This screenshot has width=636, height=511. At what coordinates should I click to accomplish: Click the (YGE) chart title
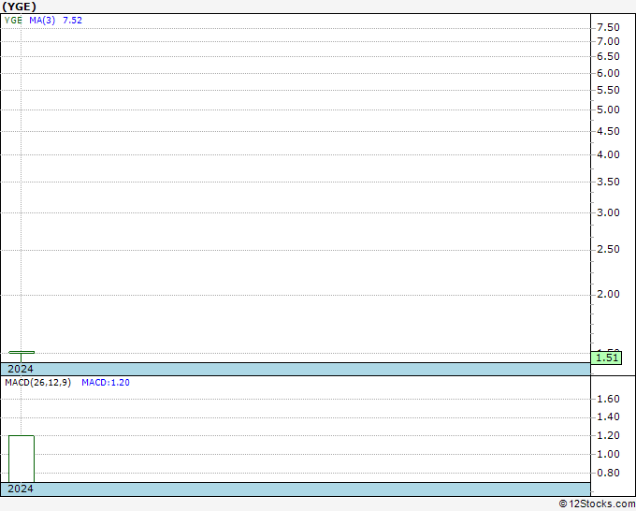coord(19,7)
